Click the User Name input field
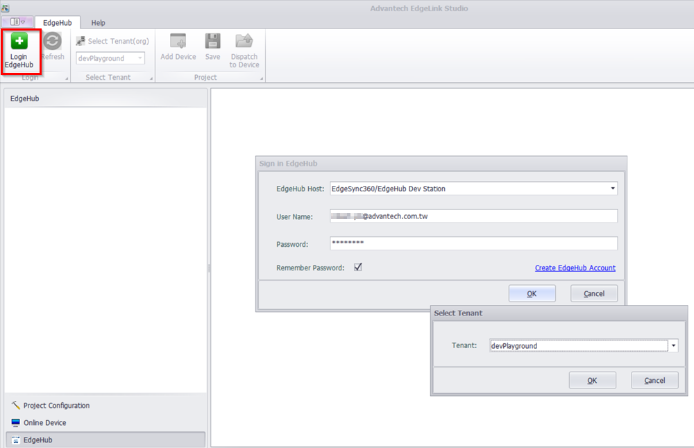Viewport: 694px width, 448px height. point(473,216)
